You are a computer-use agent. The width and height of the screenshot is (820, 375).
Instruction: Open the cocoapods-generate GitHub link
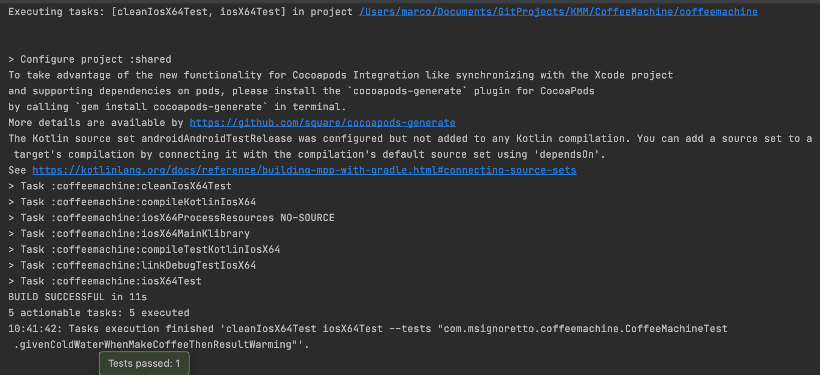click(x=322, y=122)
